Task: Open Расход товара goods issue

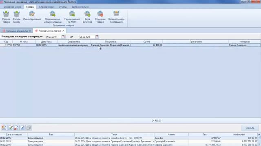Action: [x=17, y=17]
